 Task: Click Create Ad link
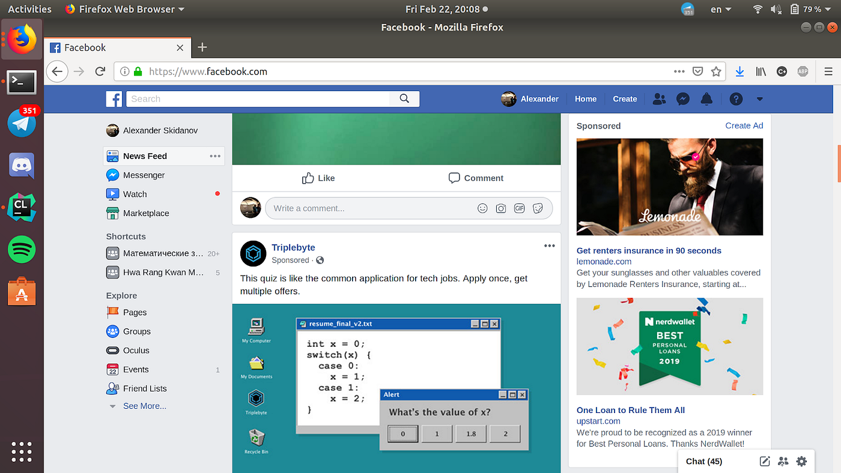(744, 125)
